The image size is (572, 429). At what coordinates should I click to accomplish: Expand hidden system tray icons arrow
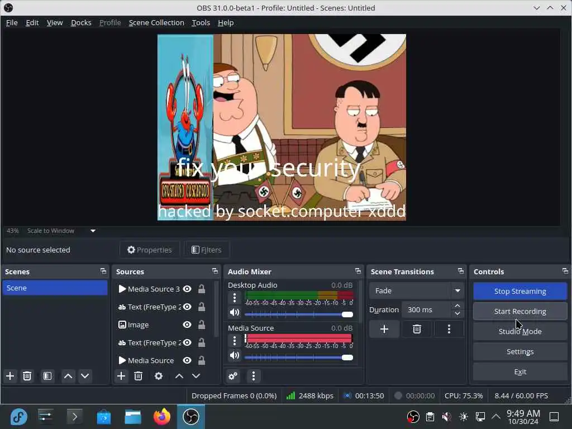tap(496, 417)
